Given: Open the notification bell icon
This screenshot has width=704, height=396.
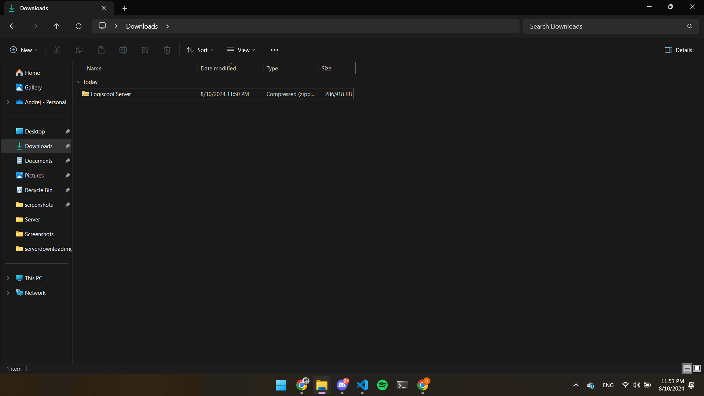Looking at the screenshot, I should point(692,385).
